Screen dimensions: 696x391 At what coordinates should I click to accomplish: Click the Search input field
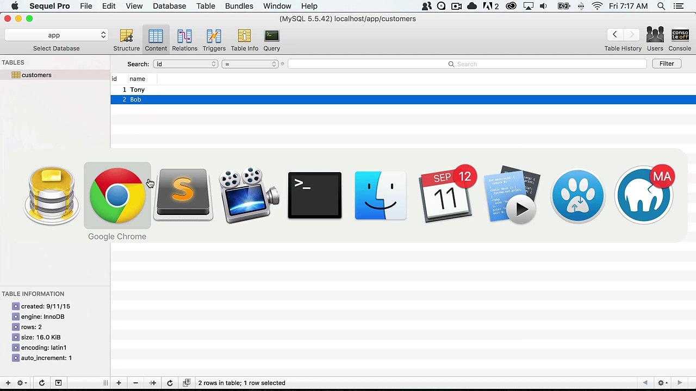tap(467, 64)
